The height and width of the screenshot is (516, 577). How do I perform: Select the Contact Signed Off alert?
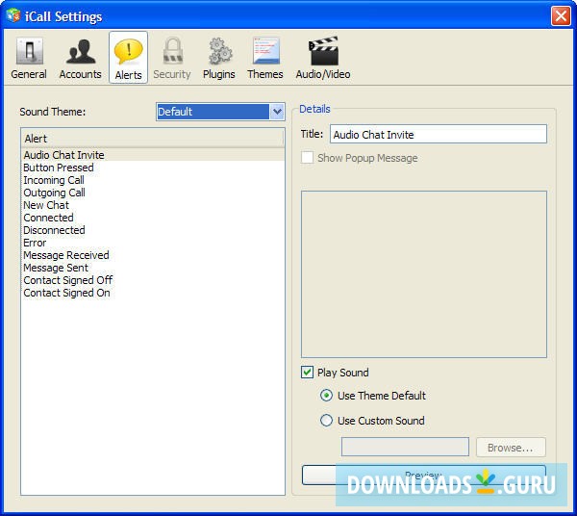153,280
